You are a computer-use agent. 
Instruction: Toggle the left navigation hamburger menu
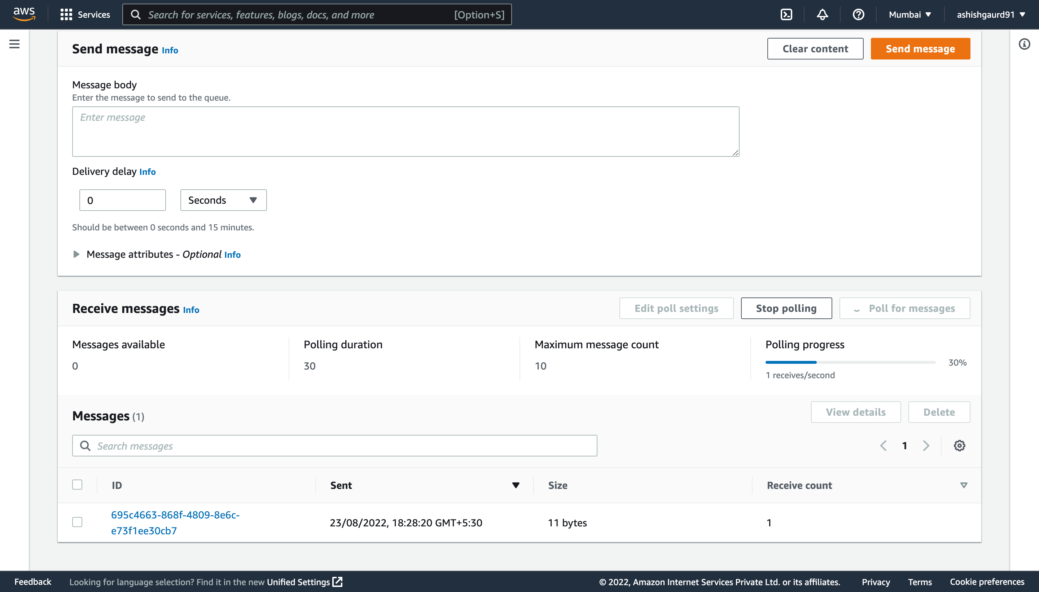(14, 44)
